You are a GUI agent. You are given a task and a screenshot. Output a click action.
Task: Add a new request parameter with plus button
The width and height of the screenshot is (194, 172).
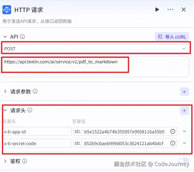click(x=184, y=92)
